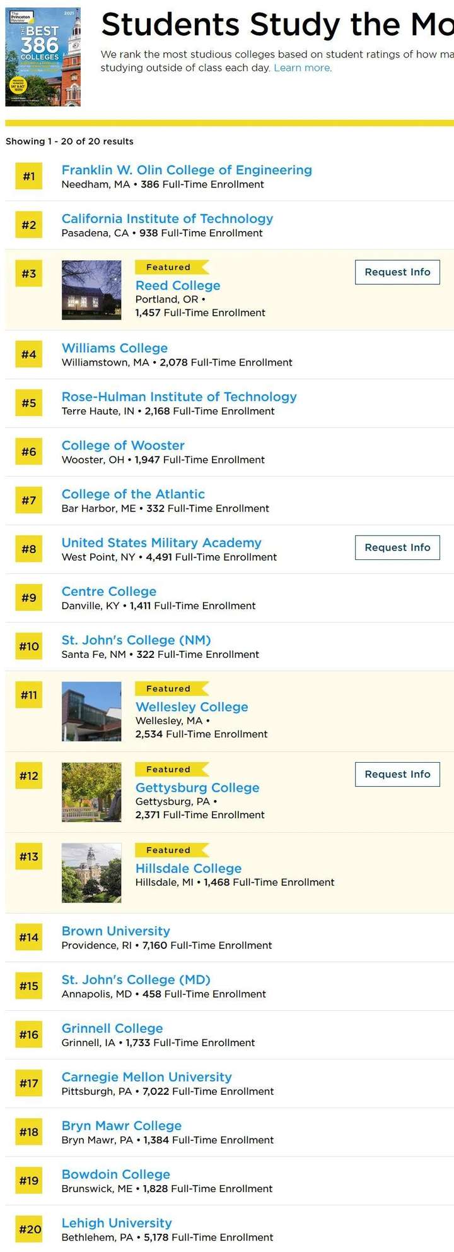Click the Best 386 Colleges book cover
This screenshot has height=1252, width=454.
[x=43, y=57]
